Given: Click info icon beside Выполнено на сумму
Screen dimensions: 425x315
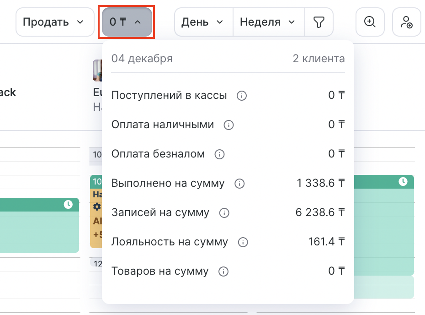Looking at the screenshot, I should click(239, 184).
